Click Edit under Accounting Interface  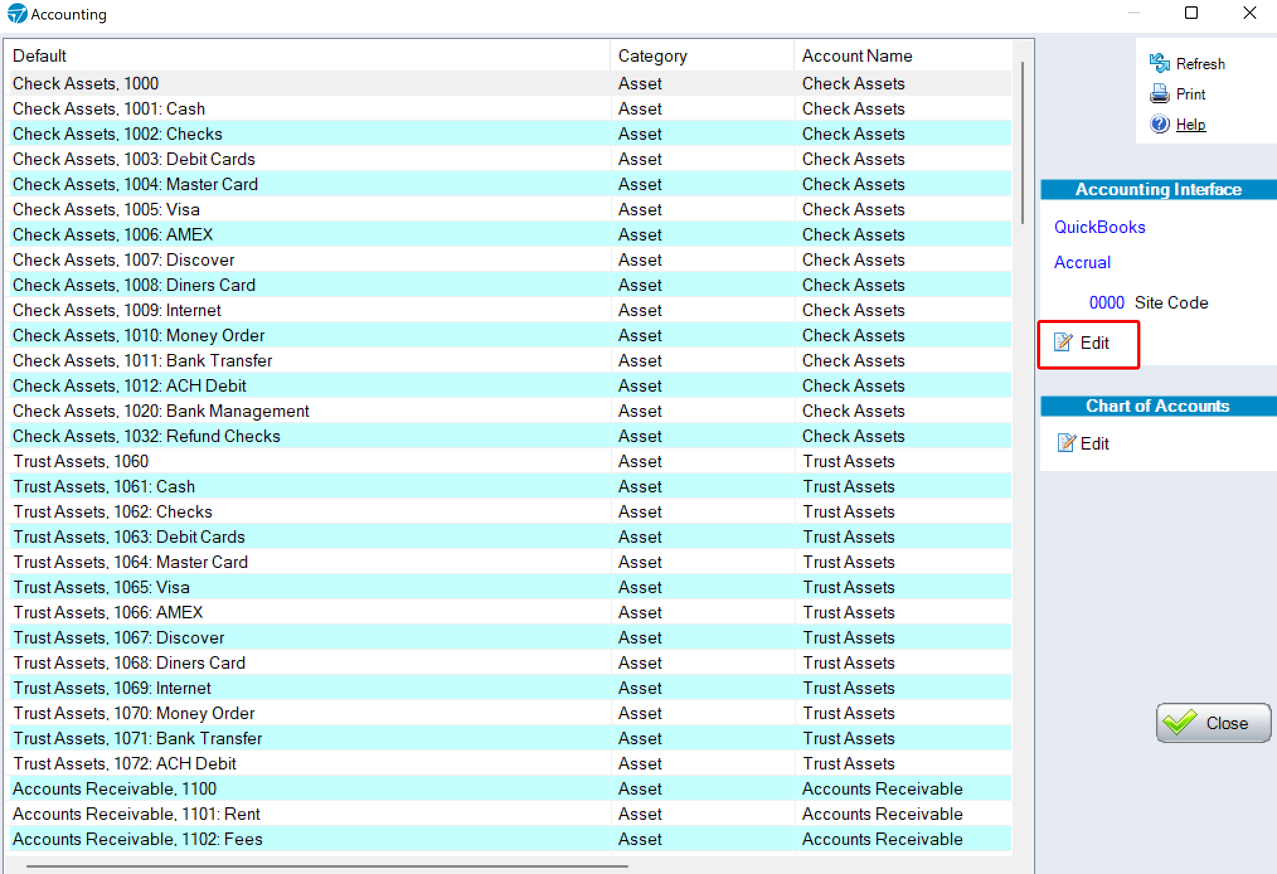[1094, 343]
